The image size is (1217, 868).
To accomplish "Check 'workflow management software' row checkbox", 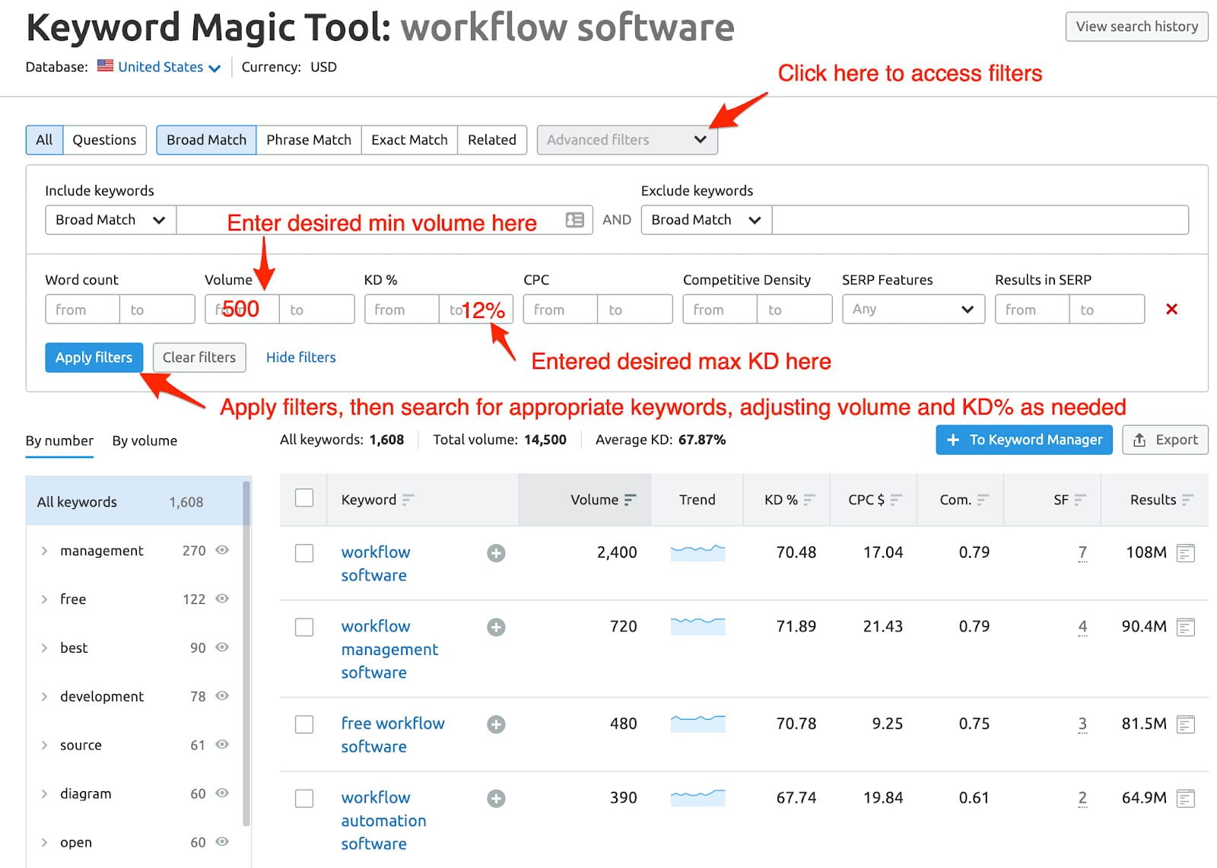I will 304,627.
